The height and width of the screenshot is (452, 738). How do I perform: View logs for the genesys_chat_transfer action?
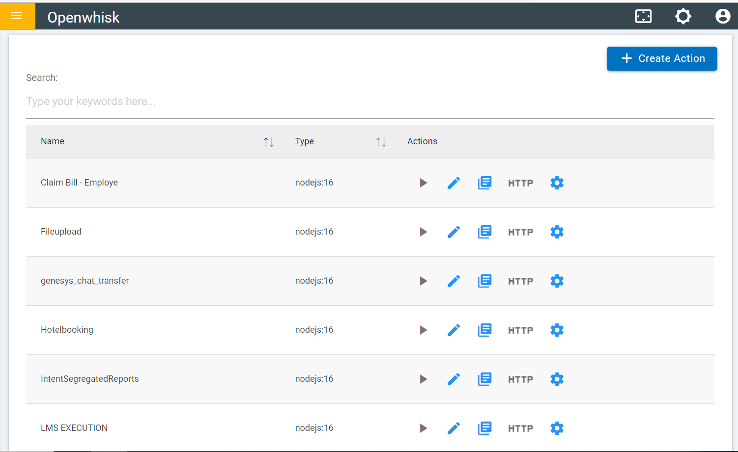pos(484,281)
